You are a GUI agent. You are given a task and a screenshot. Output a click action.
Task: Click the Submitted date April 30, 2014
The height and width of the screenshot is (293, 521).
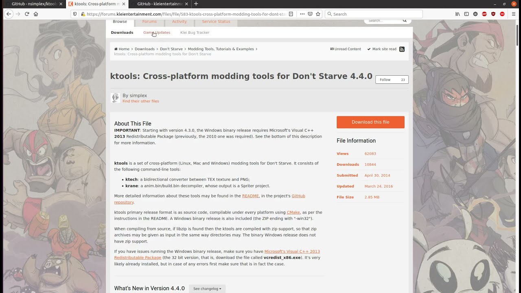pyautogui.click(x=377, y=175)
